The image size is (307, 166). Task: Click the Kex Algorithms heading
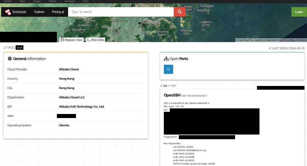click(x=173, y=143)
